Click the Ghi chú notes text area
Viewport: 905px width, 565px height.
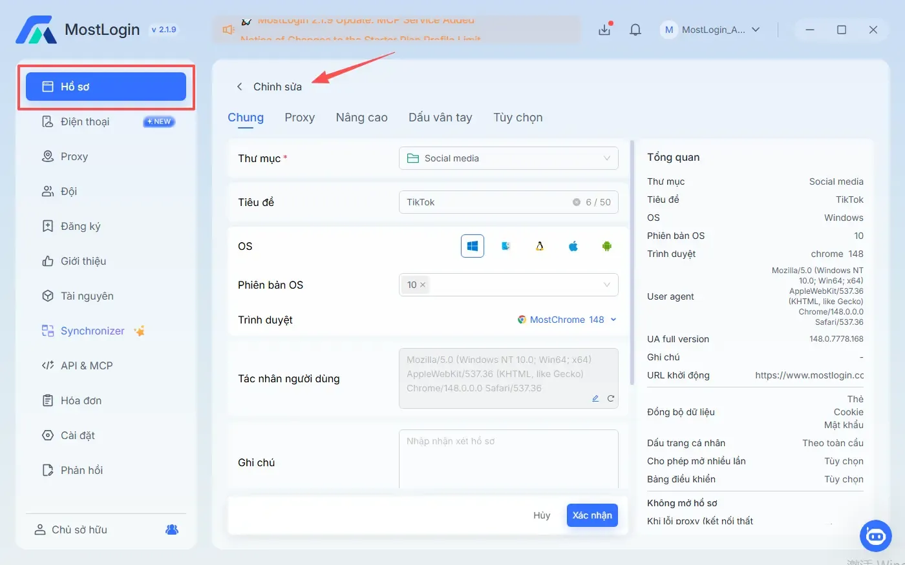point(509,459)
